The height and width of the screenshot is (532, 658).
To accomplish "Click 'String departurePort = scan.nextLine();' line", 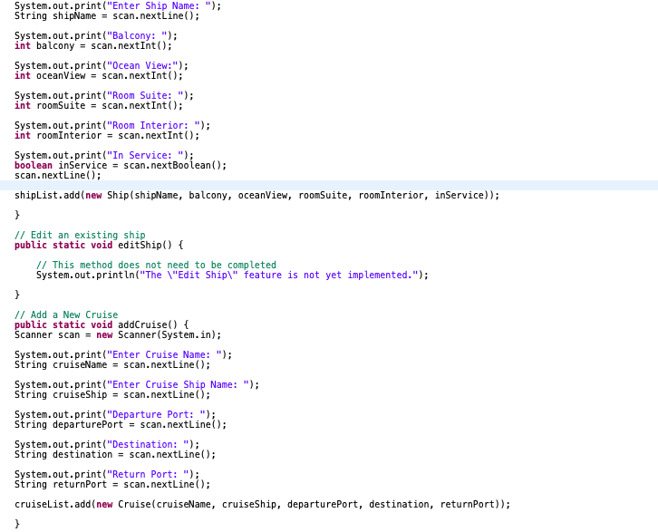I will [x=121, y=424].
